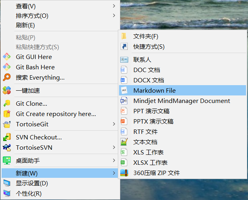The height and width of the screenshot is (200, 248).
Task: Choose Git Clone... text
Action: [x=31, y=104]
